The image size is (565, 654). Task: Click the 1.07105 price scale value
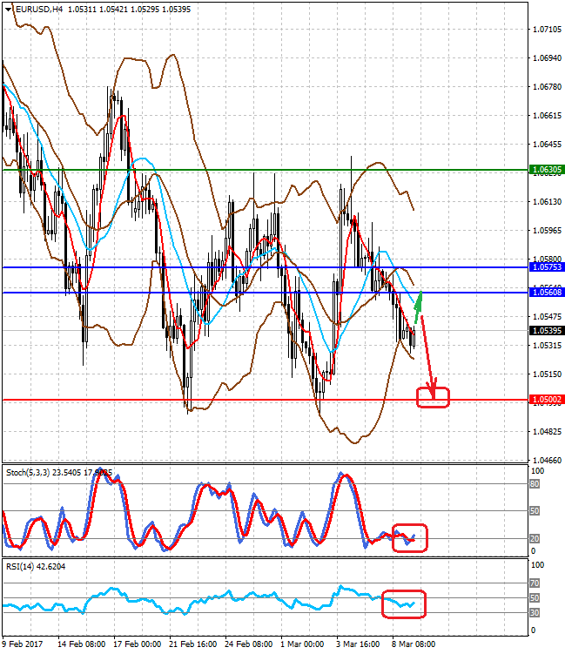click(x=547, y=30)
